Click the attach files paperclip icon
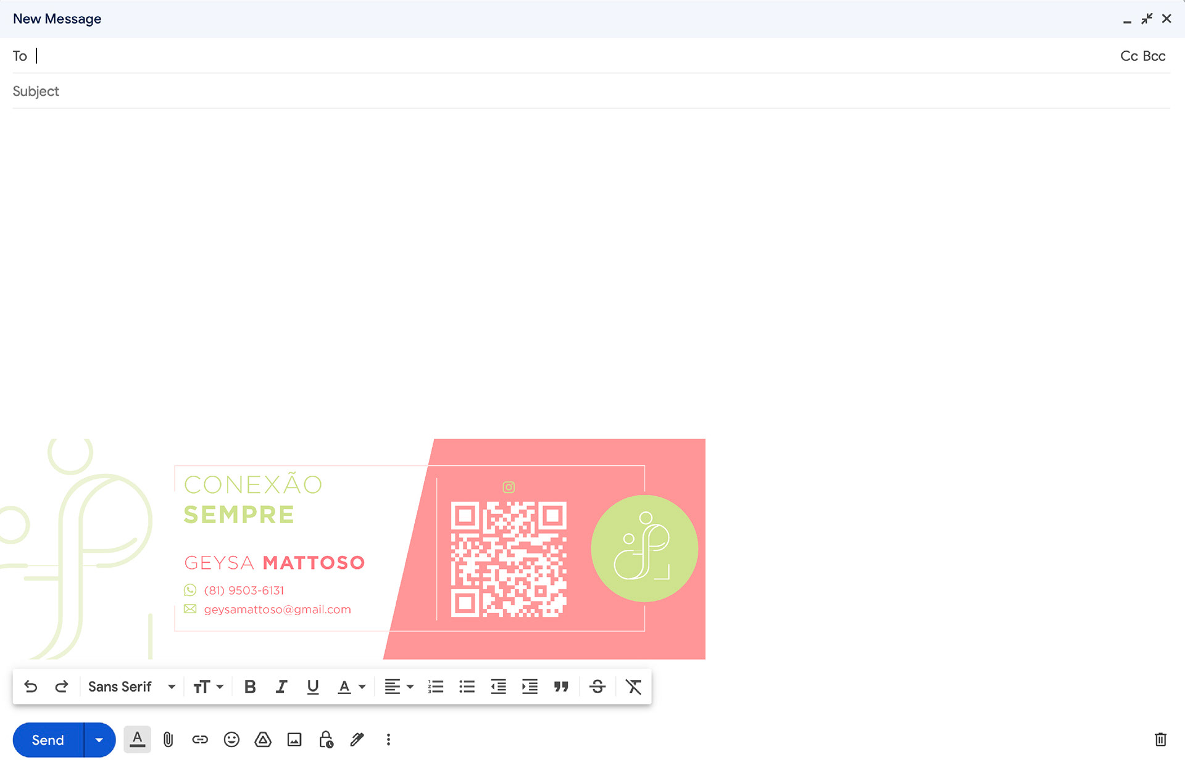Image resolution: width=1185 pixels, height=770 pixels. coord(168,739)
